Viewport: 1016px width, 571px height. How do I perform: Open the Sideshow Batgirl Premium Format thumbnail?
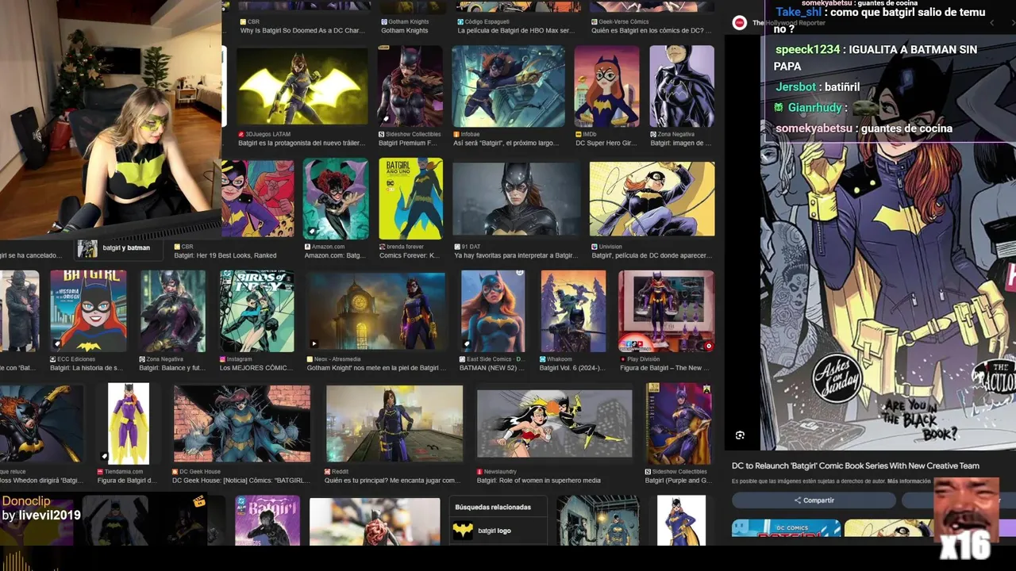(410, 86)
